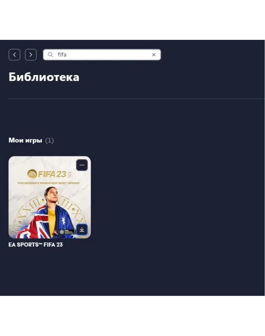
Task: Download FIFA 23 using the download arrow icon
Action: 82,230
